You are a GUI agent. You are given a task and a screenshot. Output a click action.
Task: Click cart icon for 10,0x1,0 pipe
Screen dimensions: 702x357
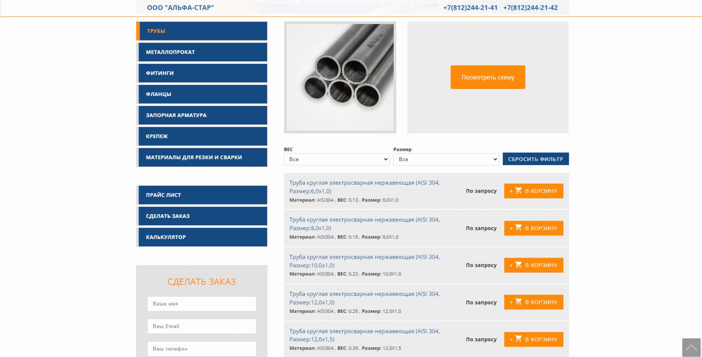[x=518, y=265]
